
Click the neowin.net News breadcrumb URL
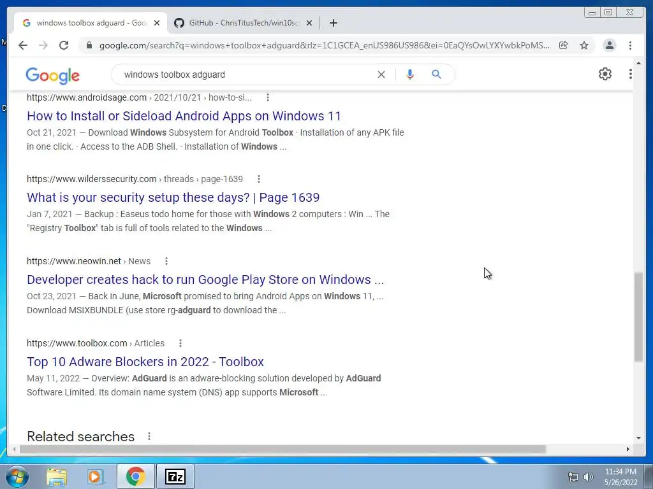click(89, 261)
